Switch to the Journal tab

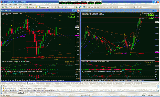click(x=44, y=93)
